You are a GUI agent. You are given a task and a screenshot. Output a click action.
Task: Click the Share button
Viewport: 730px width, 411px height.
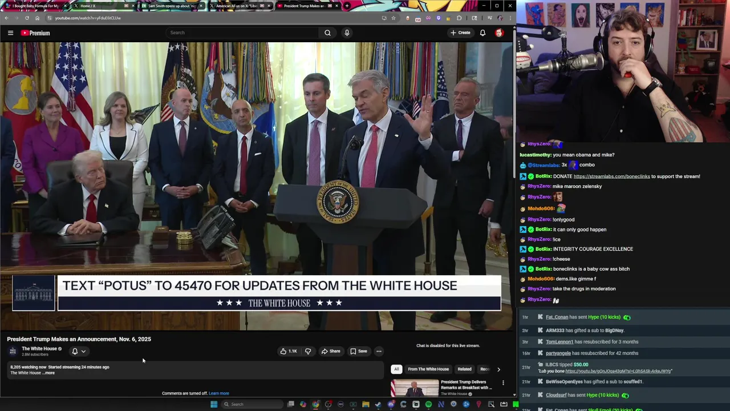pyautogui.click(x=331, y=351)
